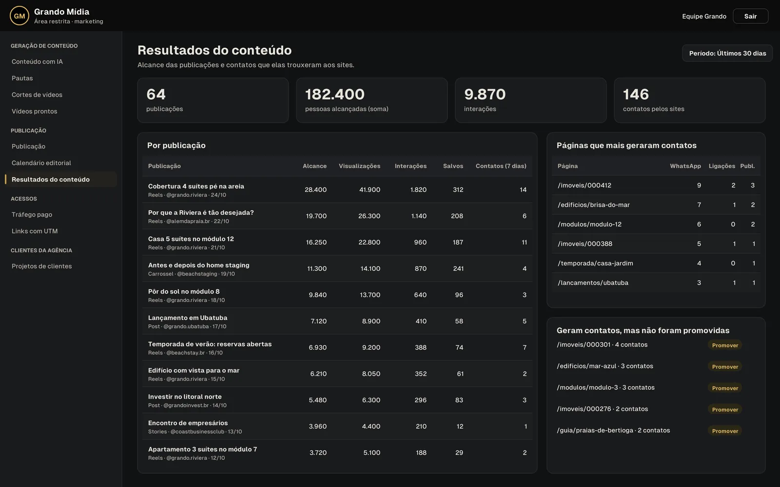
Task: Promote /guia/praias-de-bertioga page
Action: (725, 431)
